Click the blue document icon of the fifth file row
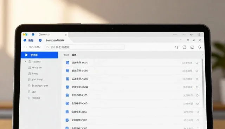 coord(67,95)
